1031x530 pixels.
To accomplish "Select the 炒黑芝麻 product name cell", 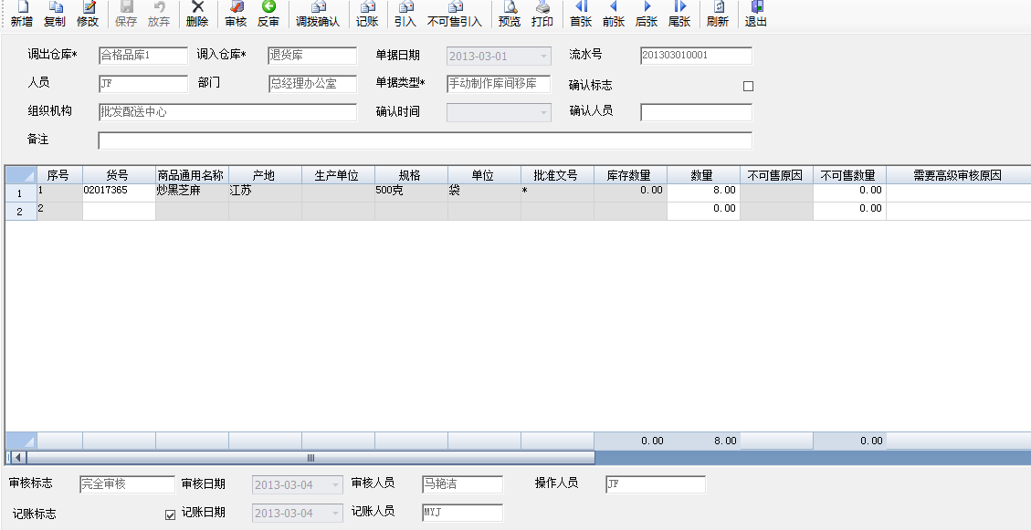I will point(192,192).
